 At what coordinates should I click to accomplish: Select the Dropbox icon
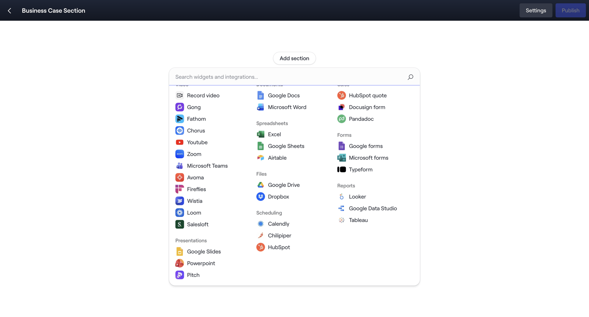(x=261, y=197)
